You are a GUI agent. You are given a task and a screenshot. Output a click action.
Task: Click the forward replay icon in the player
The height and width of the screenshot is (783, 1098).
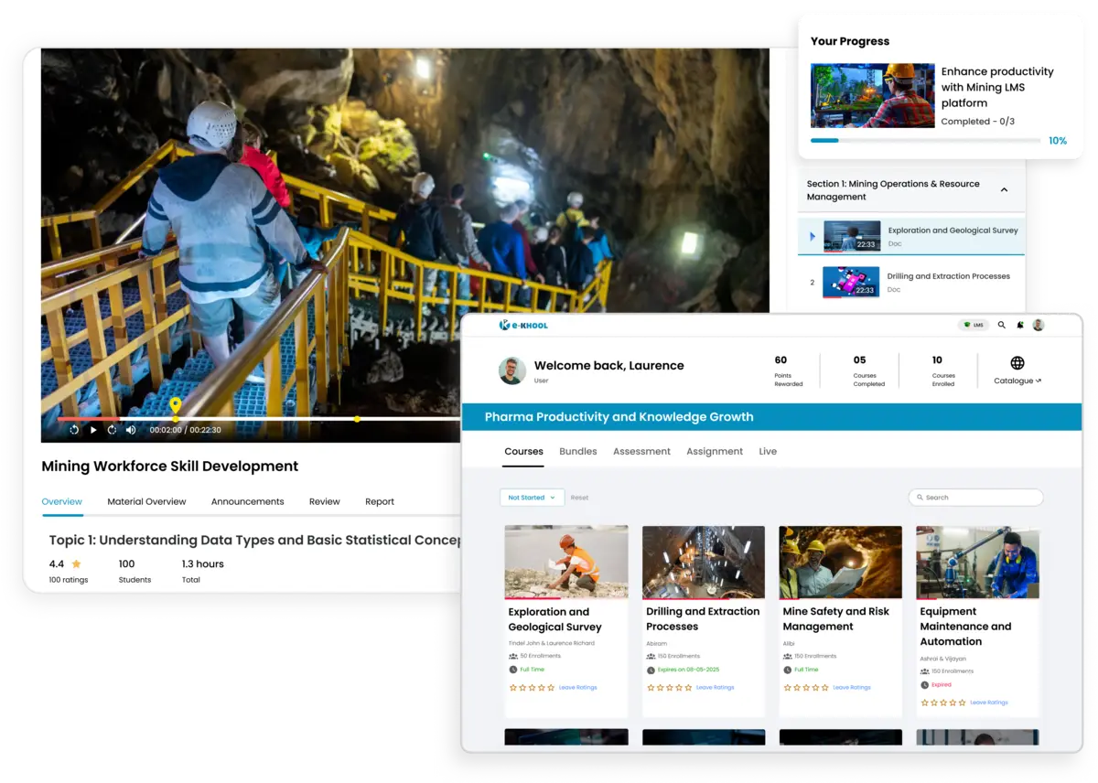112,429
